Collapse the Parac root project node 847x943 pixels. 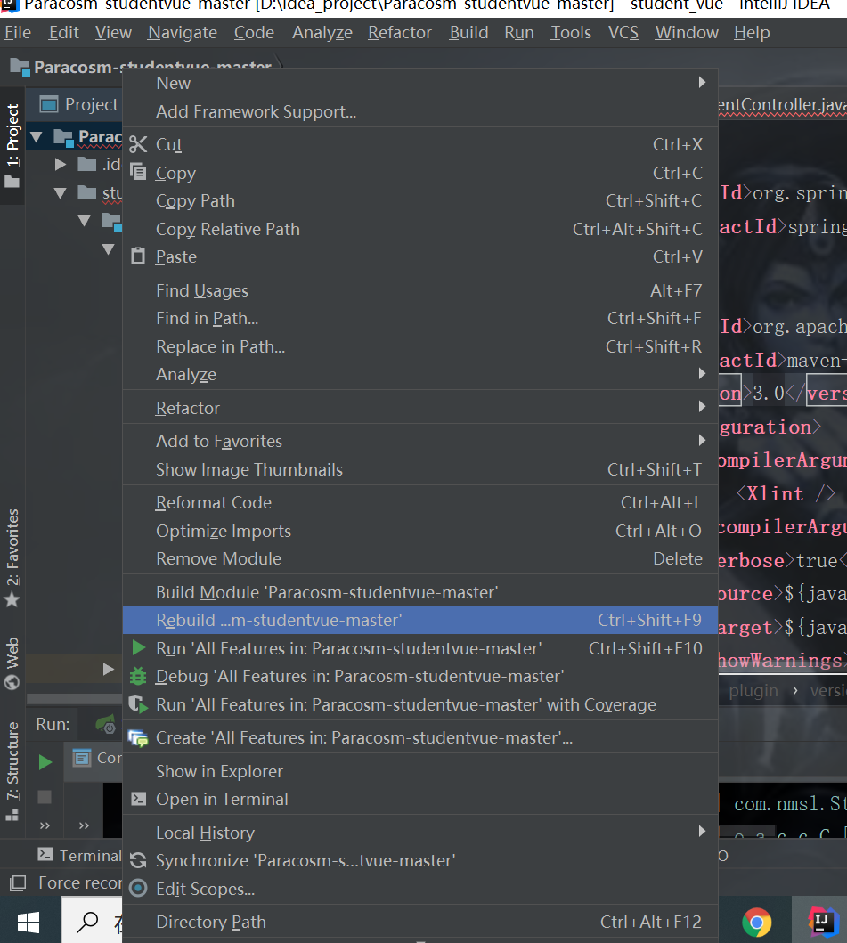point(37,137)
